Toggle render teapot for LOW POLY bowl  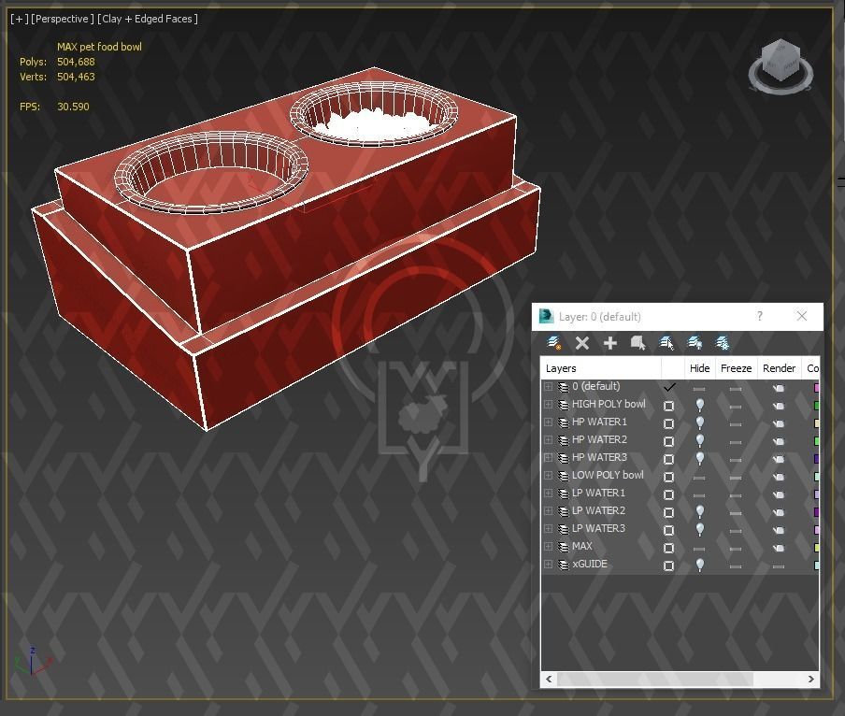click(x=779, y=477)
